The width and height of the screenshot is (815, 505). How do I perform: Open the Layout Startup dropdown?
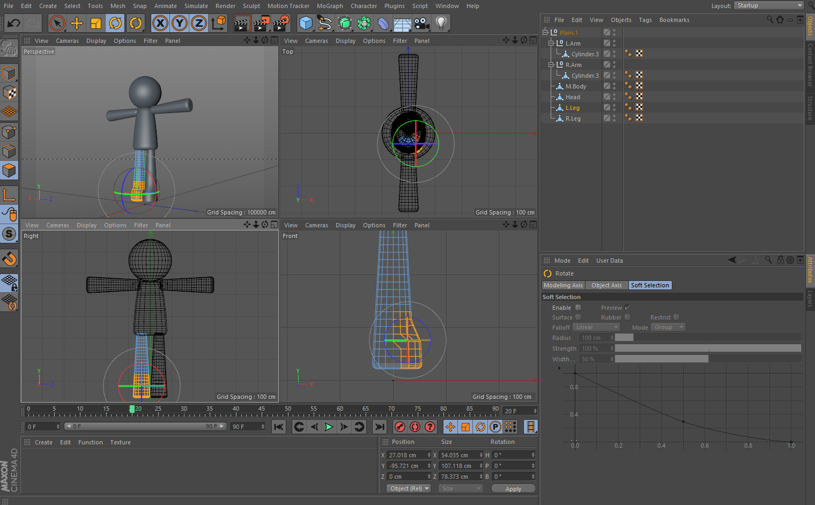[768, 5]
